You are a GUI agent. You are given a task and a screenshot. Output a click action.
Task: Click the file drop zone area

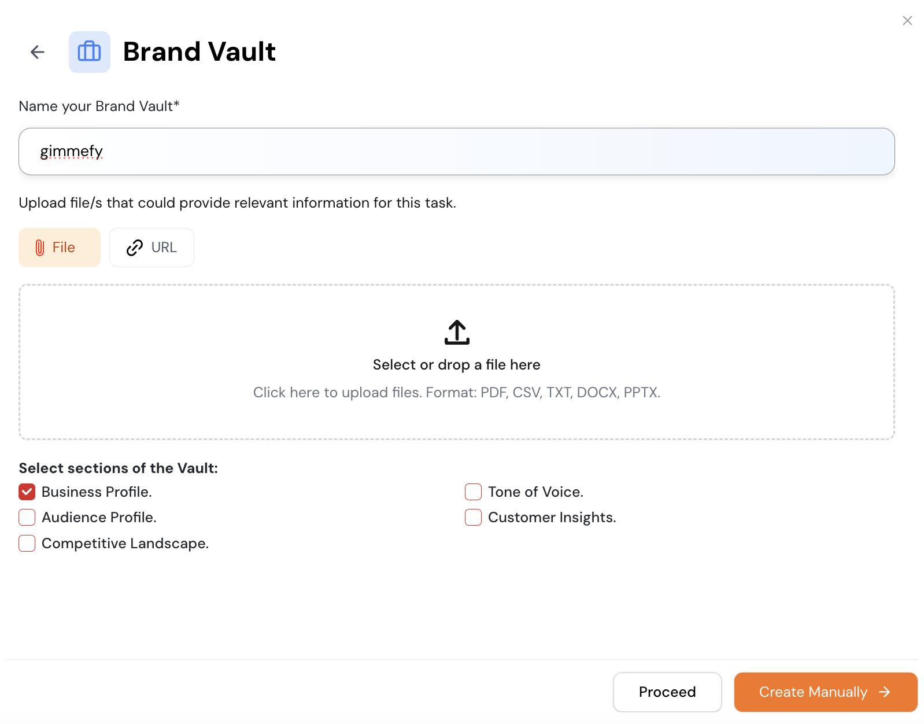[x=457, y=362]
